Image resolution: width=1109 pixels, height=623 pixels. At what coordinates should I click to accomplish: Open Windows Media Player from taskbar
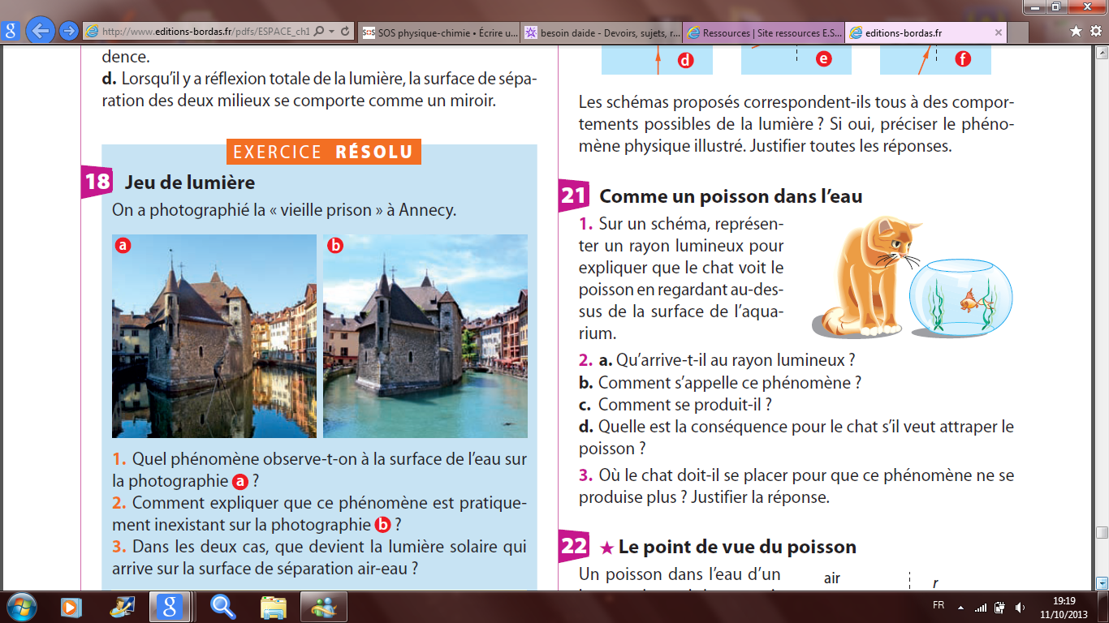coord(71,606)
